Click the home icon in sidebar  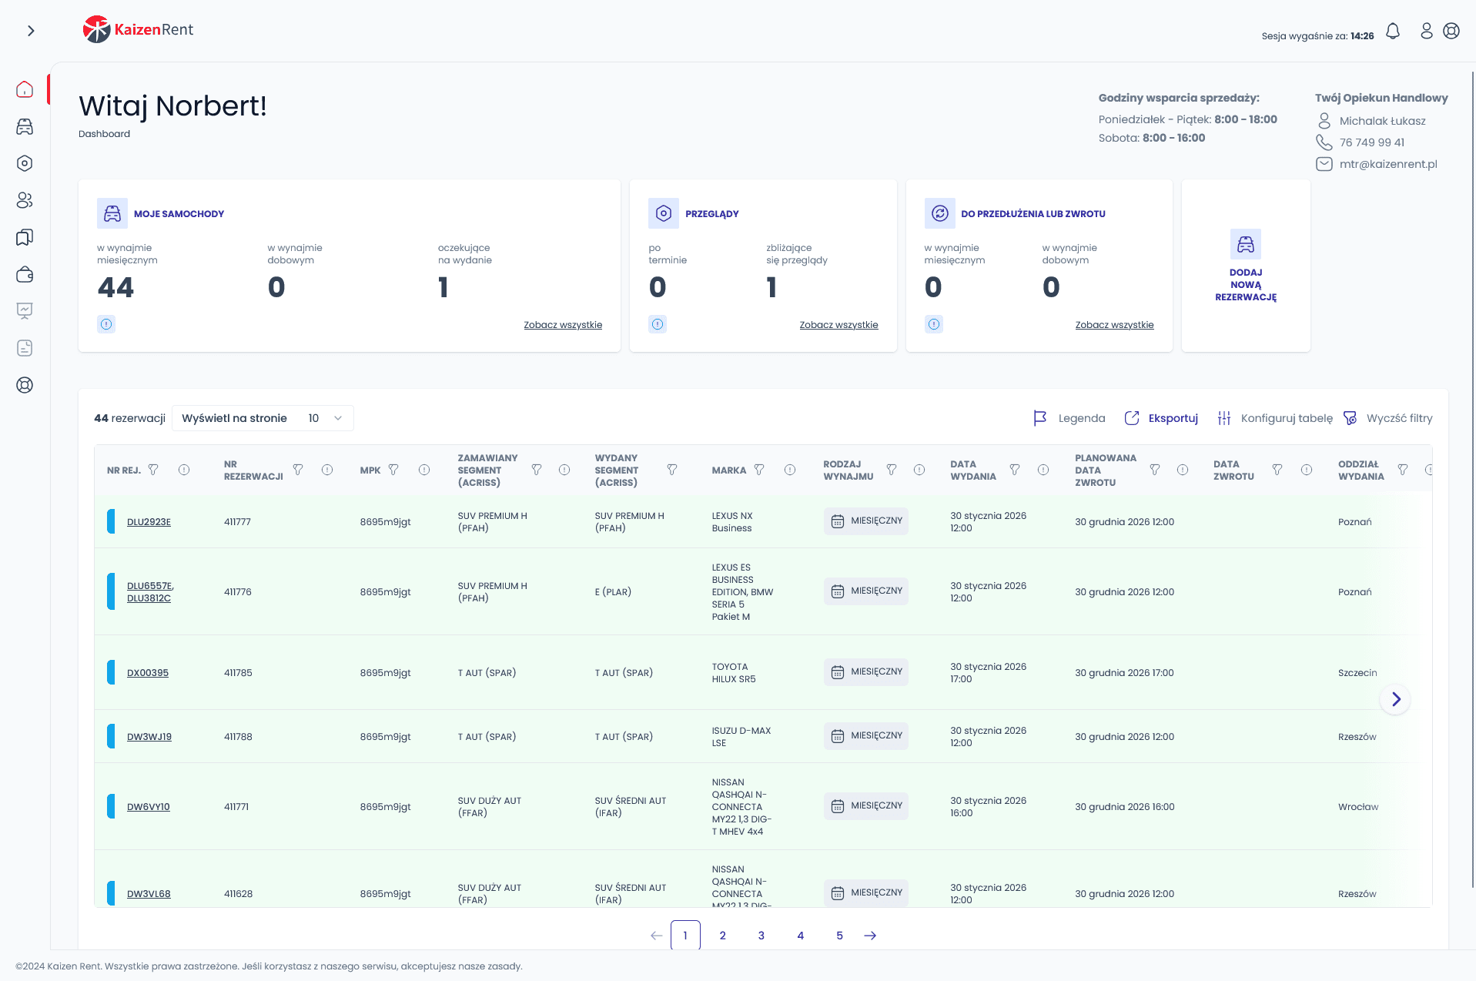click(x=25, y=89)
